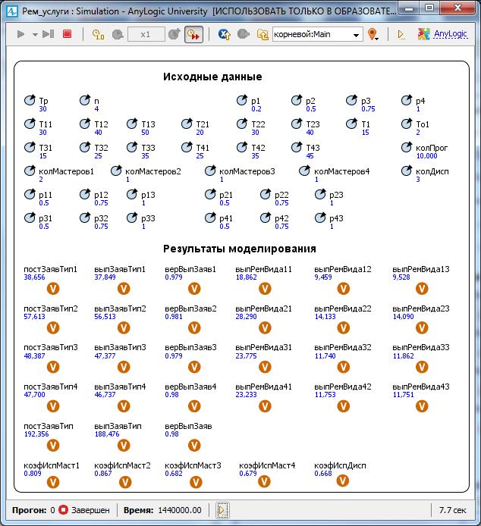481x526 pixels.
Task: Click the колМастеров3 parameter icon
Action: click(210, 171)
